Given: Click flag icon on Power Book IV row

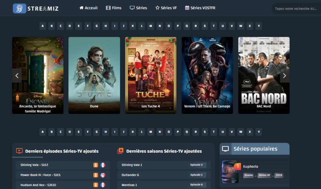Looking at the screenshot, I should pyautogui.click(x=103, y=175).
